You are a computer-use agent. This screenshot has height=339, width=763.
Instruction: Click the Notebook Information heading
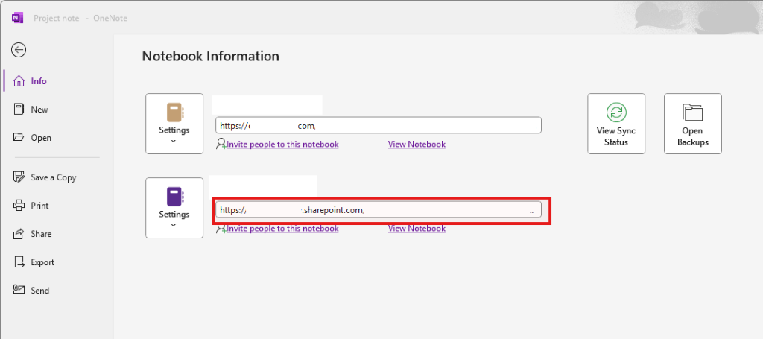(x=211, y=56)
